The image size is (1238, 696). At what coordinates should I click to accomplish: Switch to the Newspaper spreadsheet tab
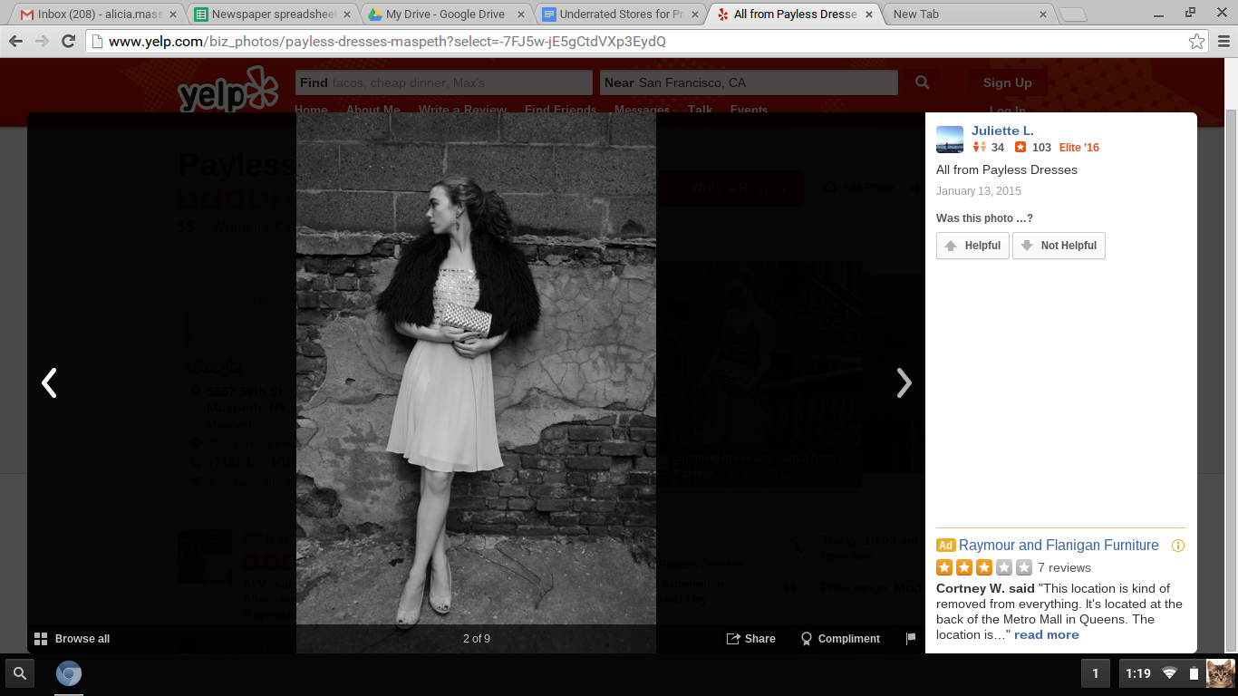point(271,14)
